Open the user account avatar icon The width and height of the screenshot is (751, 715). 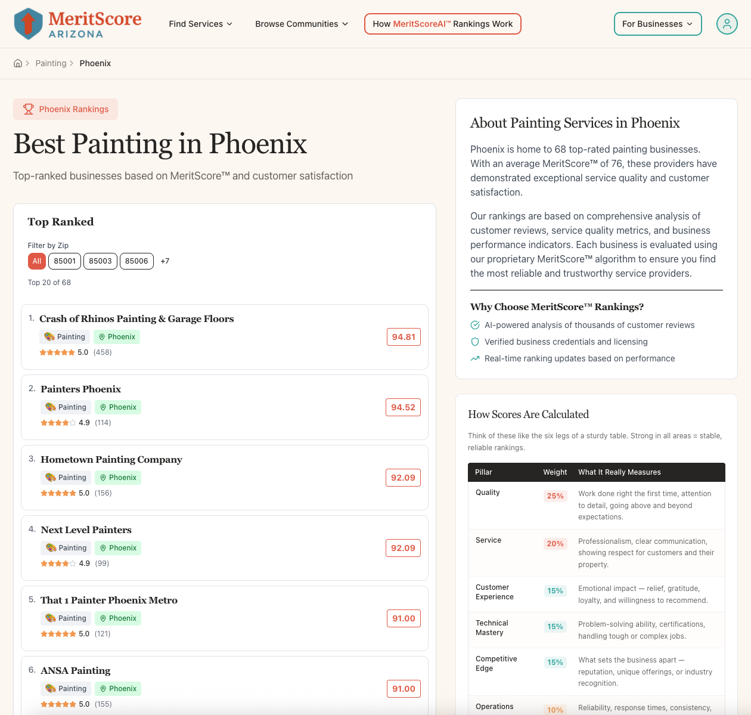(727, 24)
